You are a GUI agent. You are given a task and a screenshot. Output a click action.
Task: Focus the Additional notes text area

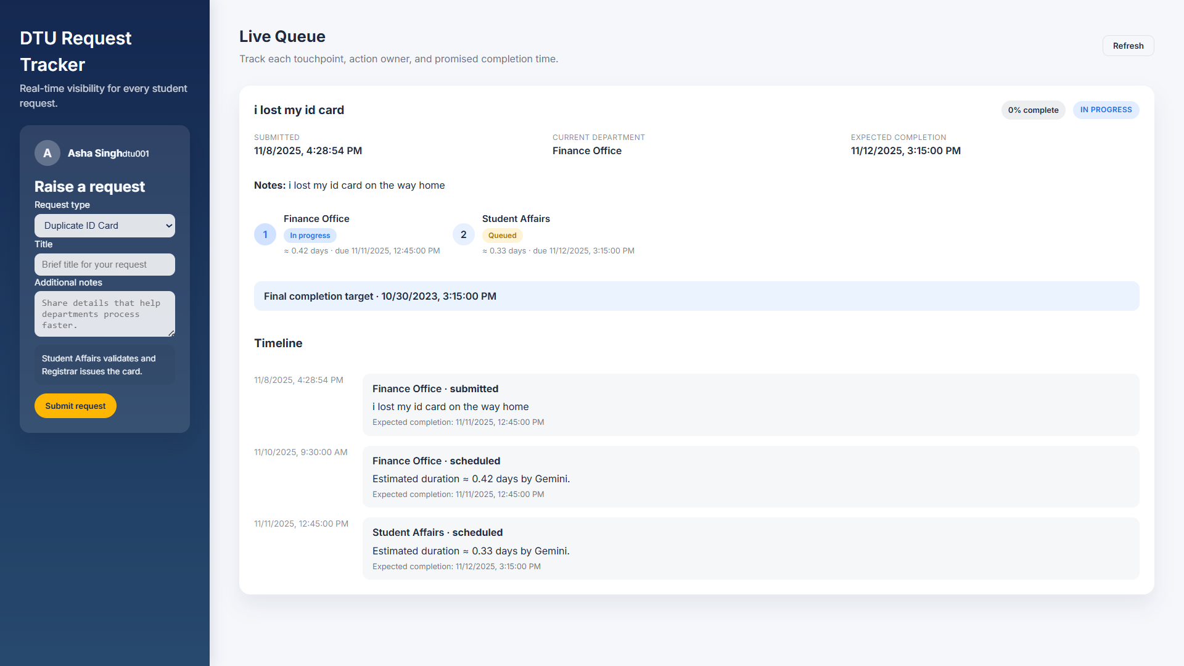point(105,314)
